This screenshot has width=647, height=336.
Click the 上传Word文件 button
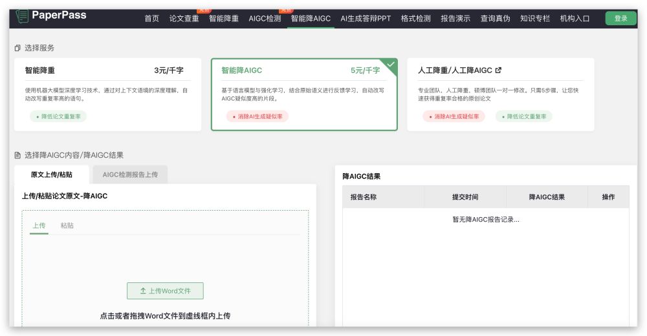165,291
